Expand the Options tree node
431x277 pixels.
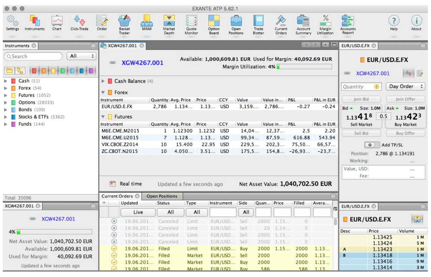[x=5, y=102]
